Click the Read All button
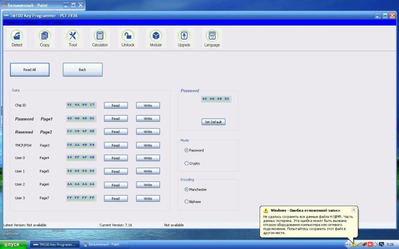 [30, 70]
